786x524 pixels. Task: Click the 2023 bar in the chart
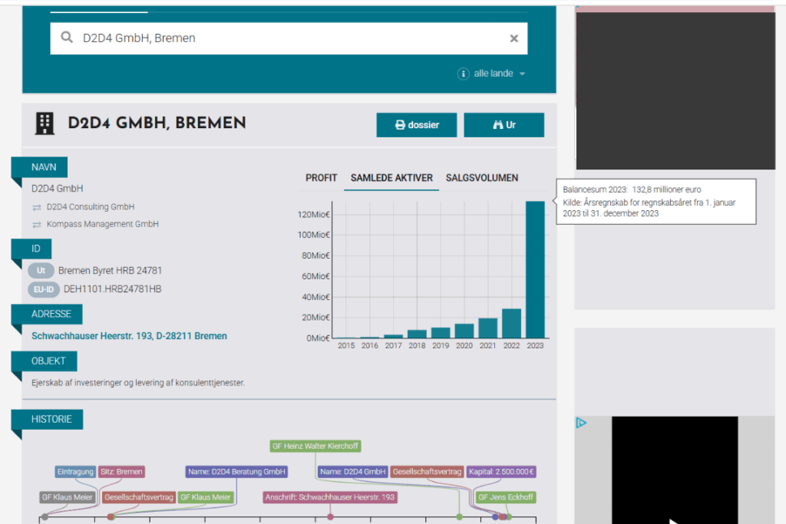[535, 269]
